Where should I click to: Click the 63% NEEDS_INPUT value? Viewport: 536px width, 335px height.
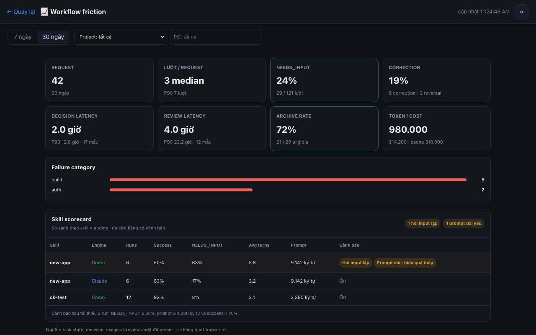point(197,263)
